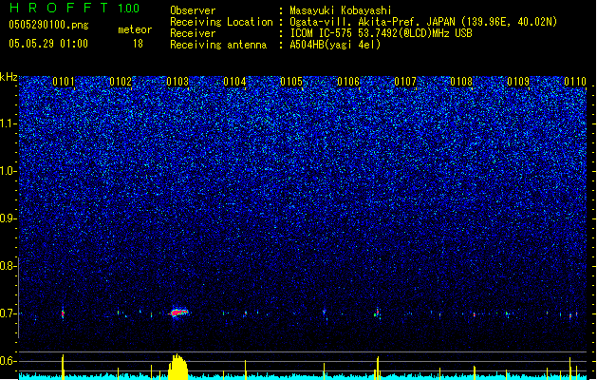The width and height of the screenshot is (597, 380).
Task: Click the 0101 time marker
Action: 64,82
